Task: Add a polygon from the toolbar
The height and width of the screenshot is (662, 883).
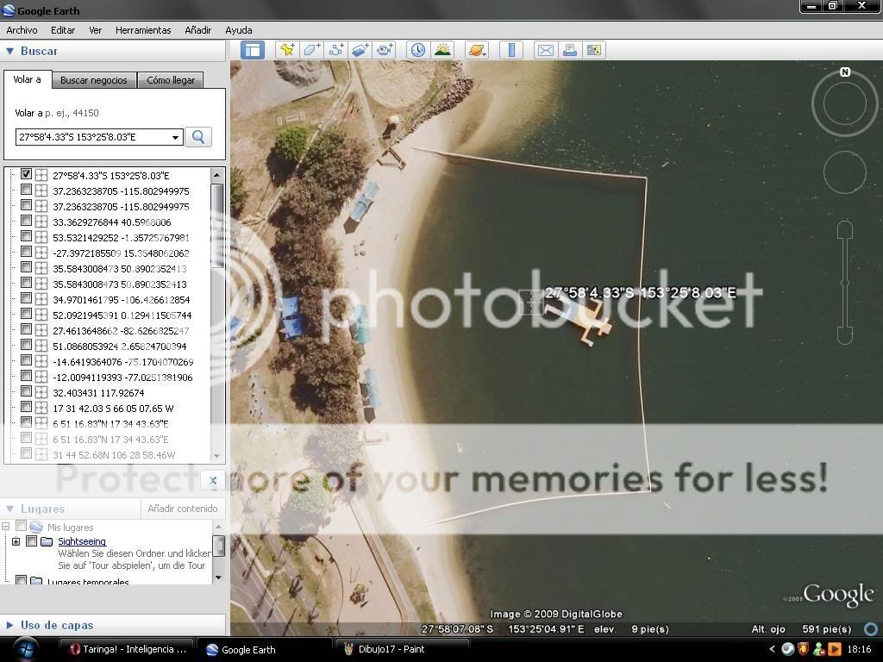Action: (x=311, y=50)
